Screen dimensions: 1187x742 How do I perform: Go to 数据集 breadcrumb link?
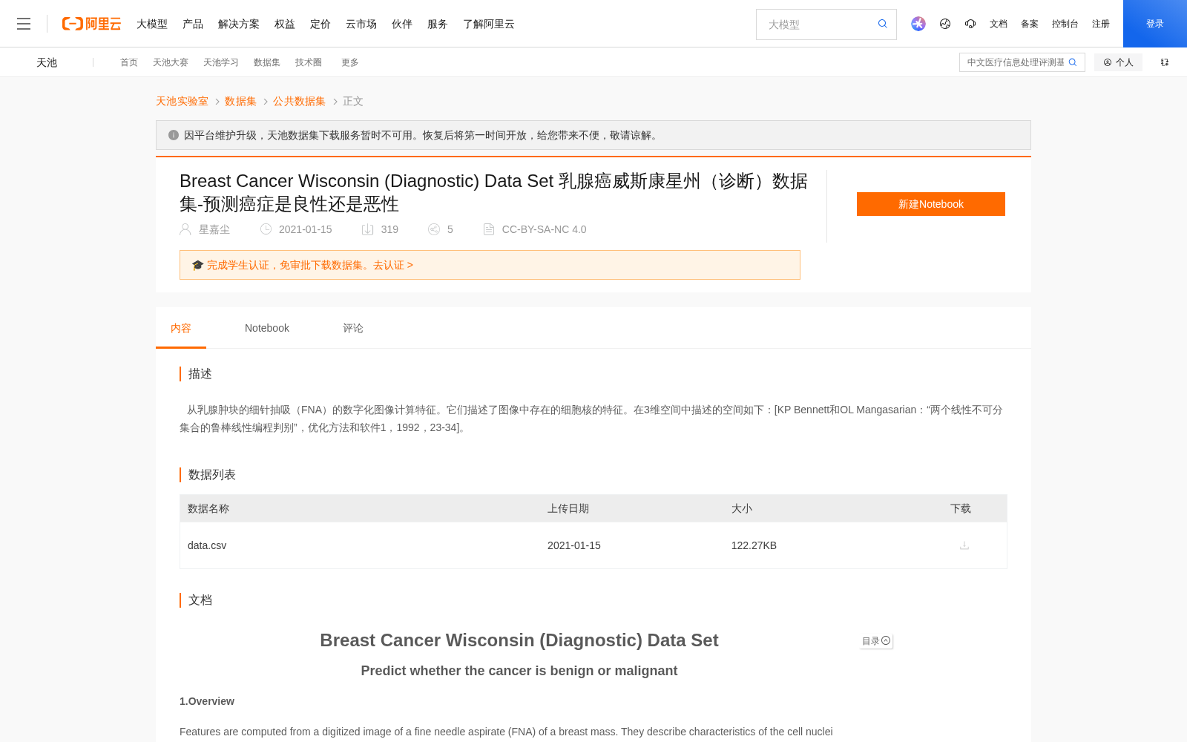(x=240, y=101)
